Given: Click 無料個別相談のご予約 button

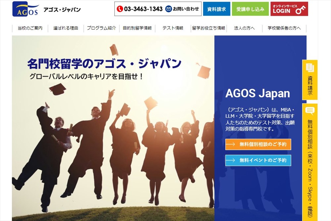Looking at the screenshot, I should click(258, 144).
